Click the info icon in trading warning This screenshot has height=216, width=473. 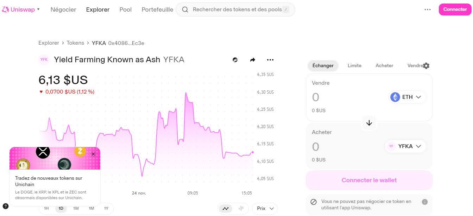(425, 202)
